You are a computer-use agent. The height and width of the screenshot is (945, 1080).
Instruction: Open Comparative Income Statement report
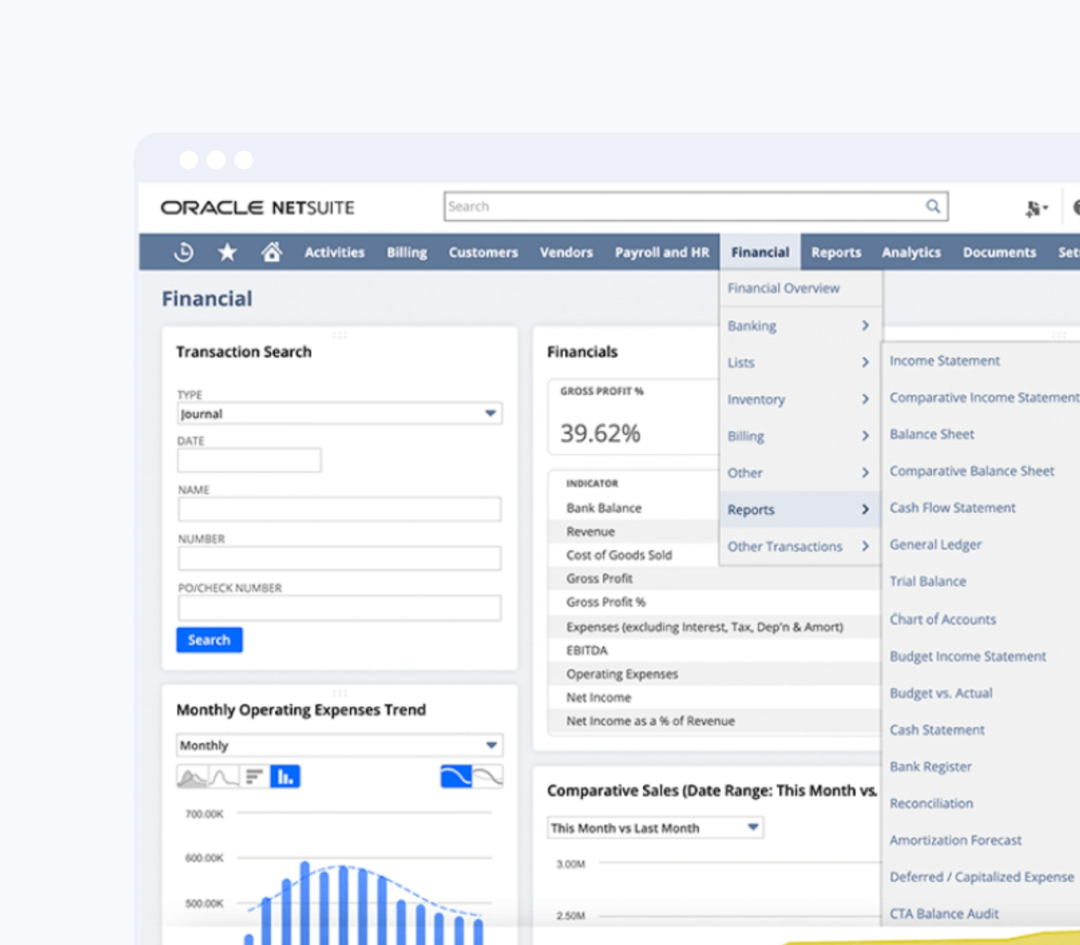tap(984, 398)
